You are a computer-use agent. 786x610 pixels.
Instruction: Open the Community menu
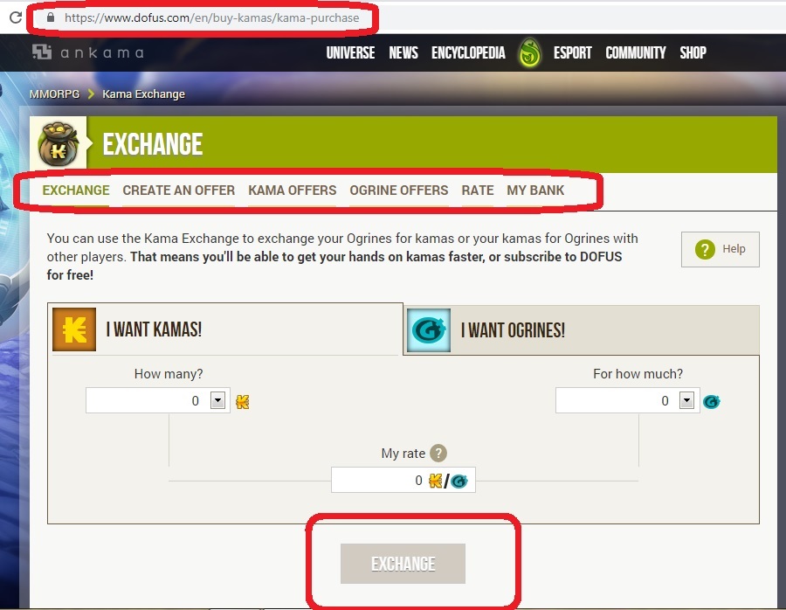636,52
